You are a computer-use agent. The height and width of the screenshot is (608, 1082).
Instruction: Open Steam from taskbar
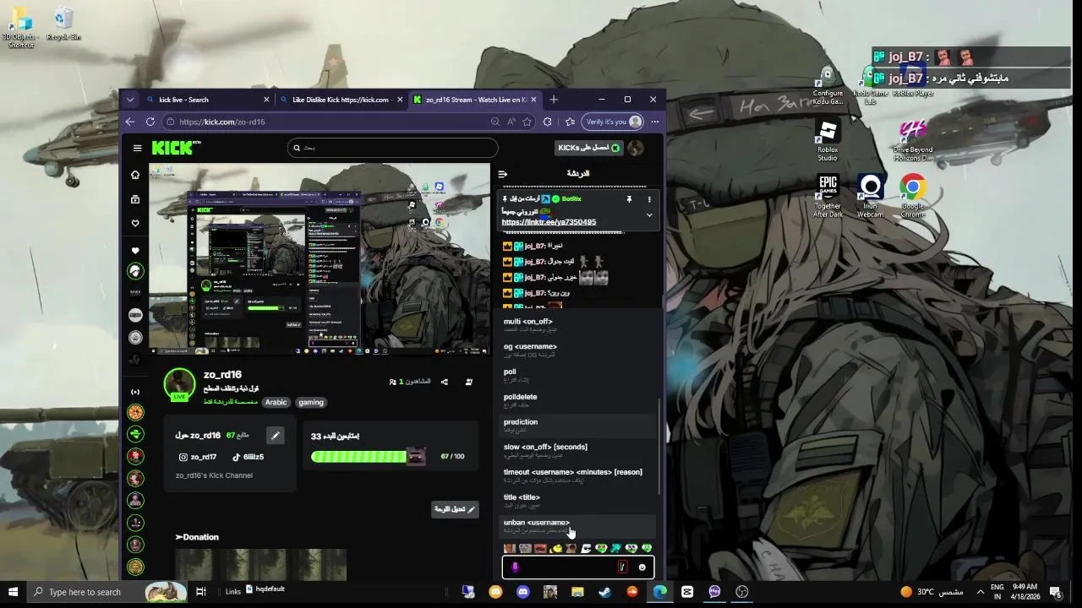tap(605, 592)
